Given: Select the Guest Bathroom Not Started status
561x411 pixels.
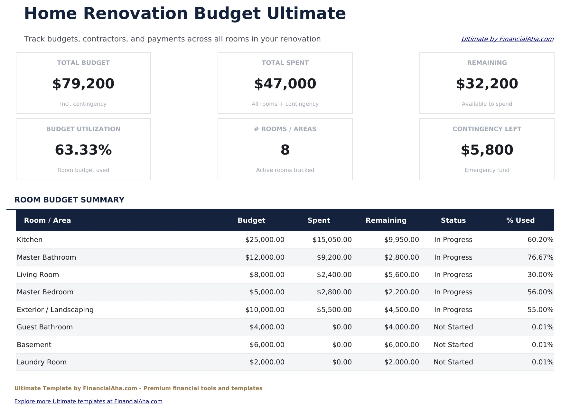Looking at the screenshot, I should point(453,327).
